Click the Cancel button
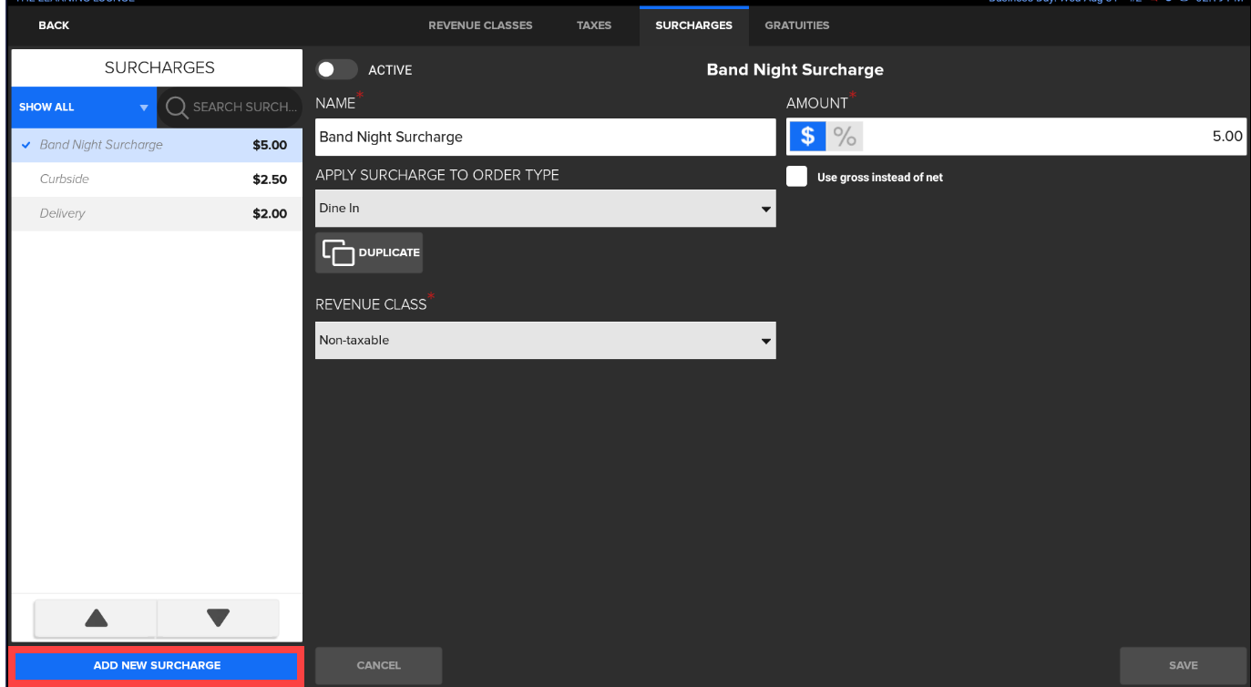 pyautogui.click(x=378, y=665)
